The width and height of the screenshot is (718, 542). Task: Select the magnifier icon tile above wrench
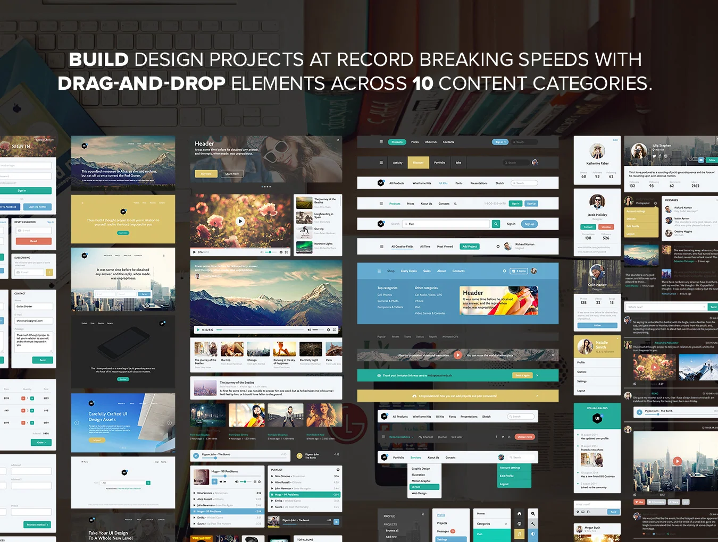tap(533, 513)
